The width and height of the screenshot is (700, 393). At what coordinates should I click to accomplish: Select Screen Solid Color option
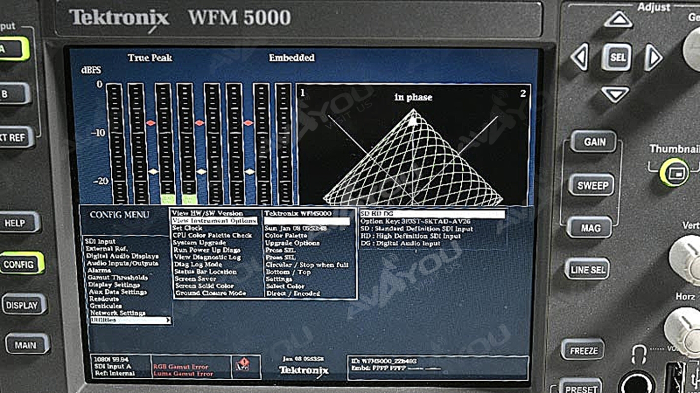click(204, 286)
